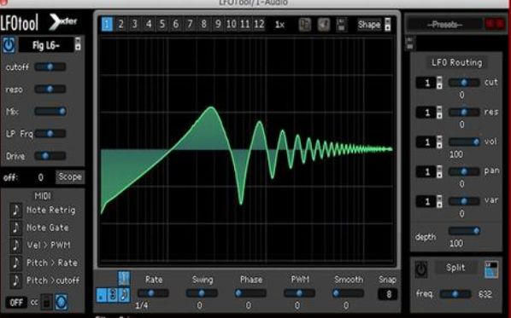
Task: Toggle Vel > PWM note icon
Action: click(15, 245)
